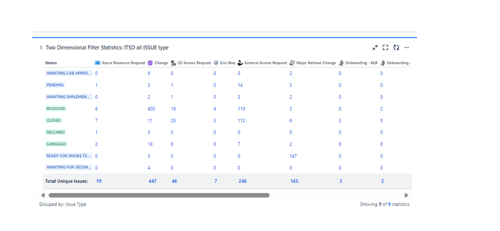
Task: Open the PENDING status link
Action: (55, 85)
